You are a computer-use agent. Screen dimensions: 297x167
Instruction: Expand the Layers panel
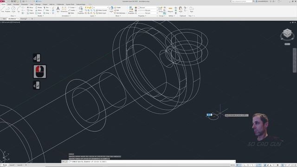[93, 16]
